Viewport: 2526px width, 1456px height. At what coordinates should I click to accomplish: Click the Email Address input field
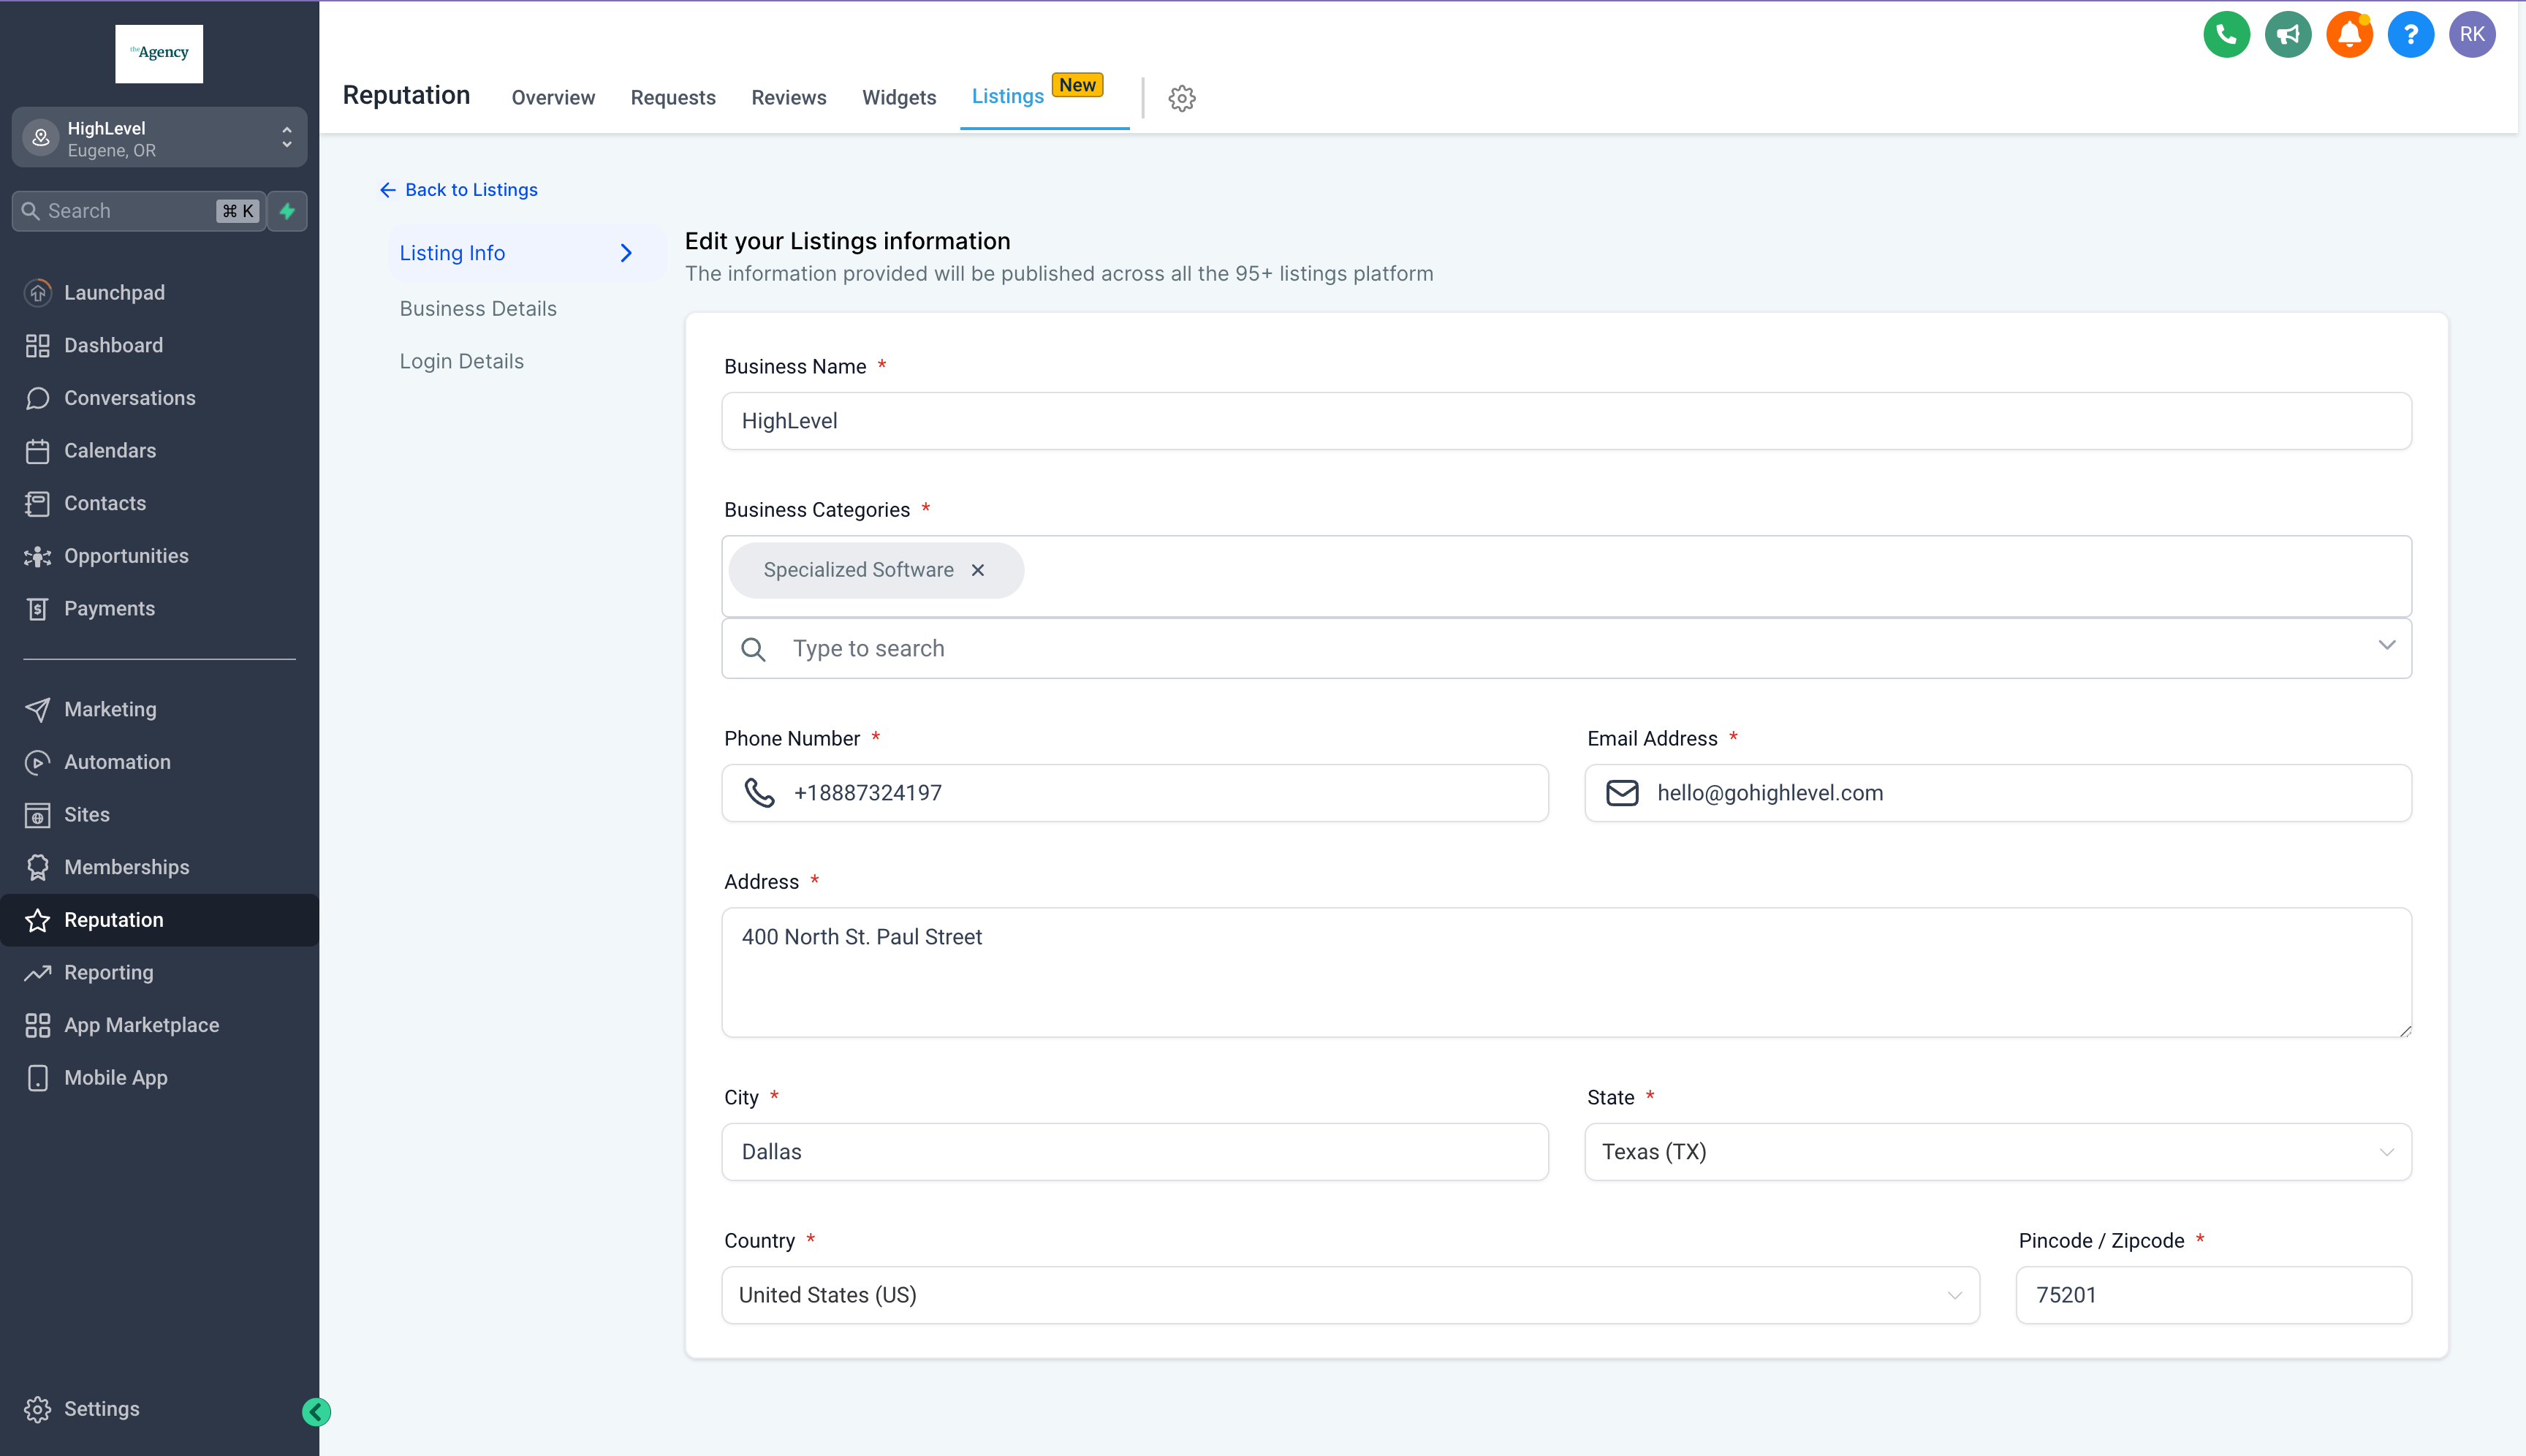coord(1997,793)
